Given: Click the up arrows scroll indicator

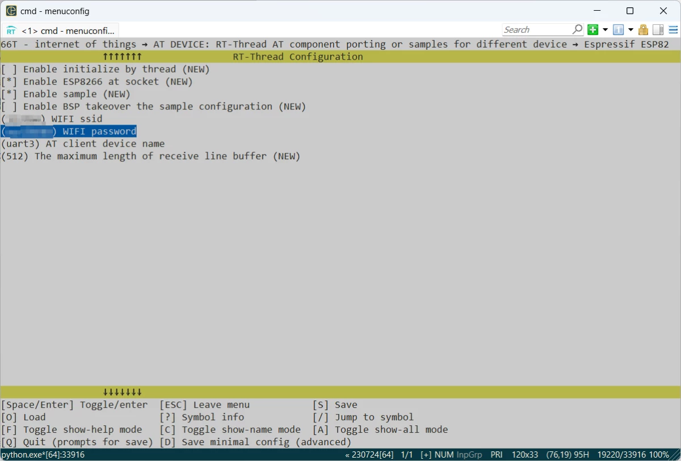Looking at the screenshot, I should coord(122,57).
